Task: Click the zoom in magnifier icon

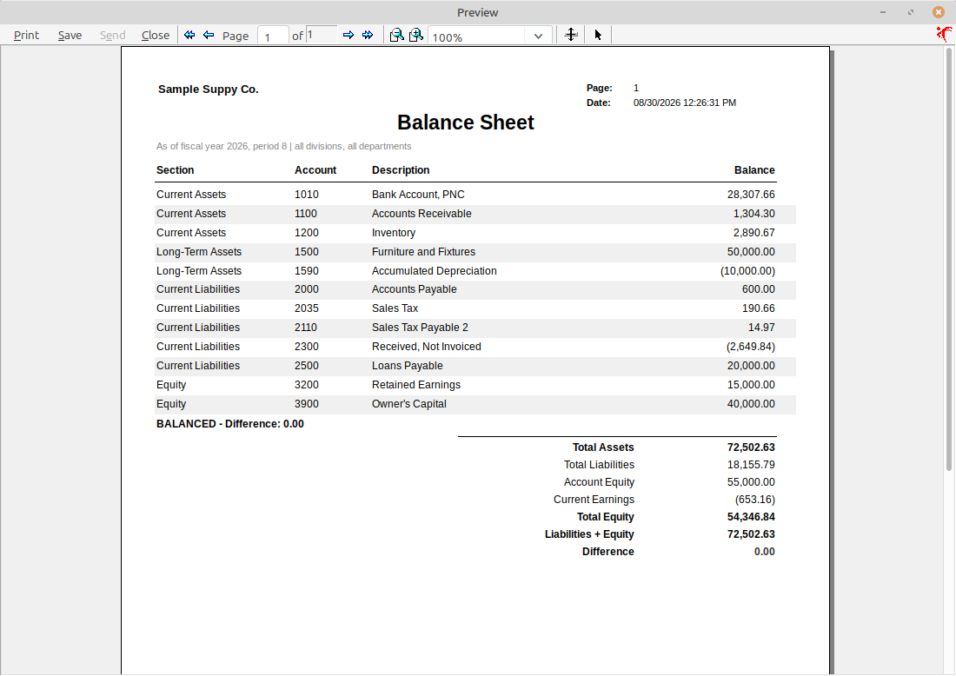Action: tap(416, 35)
